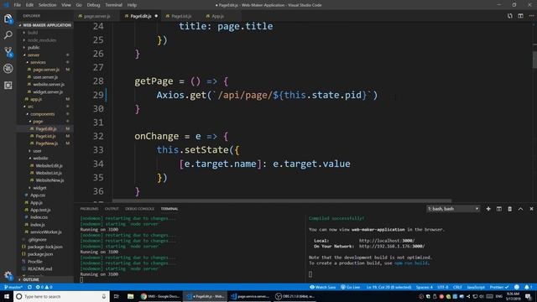Split the terminal panel
The image size is (537, 302).
tap(499, 209)
